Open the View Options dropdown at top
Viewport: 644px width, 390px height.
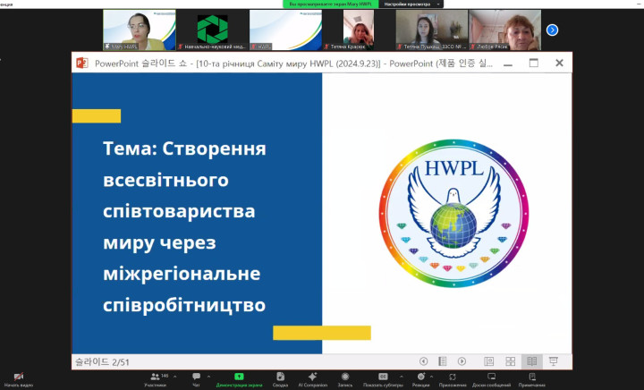click(411, 4)
